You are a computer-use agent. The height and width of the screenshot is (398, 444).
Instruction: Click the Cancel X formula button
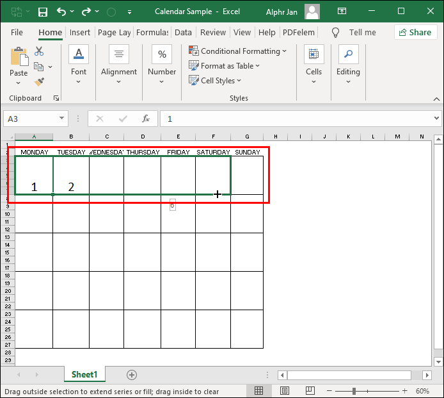(100, 119)
